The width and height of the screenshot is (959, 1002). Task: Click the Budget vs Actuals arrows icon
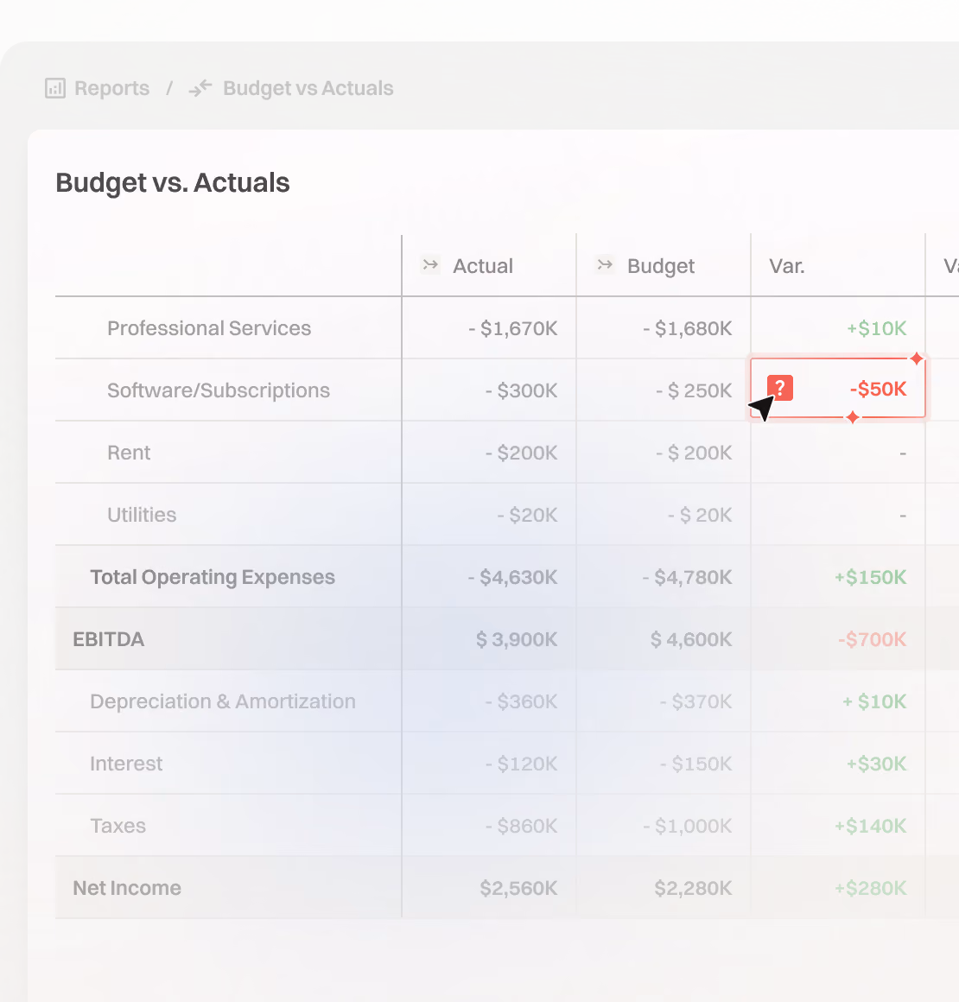pyautogui.click(x=200, y=88)
